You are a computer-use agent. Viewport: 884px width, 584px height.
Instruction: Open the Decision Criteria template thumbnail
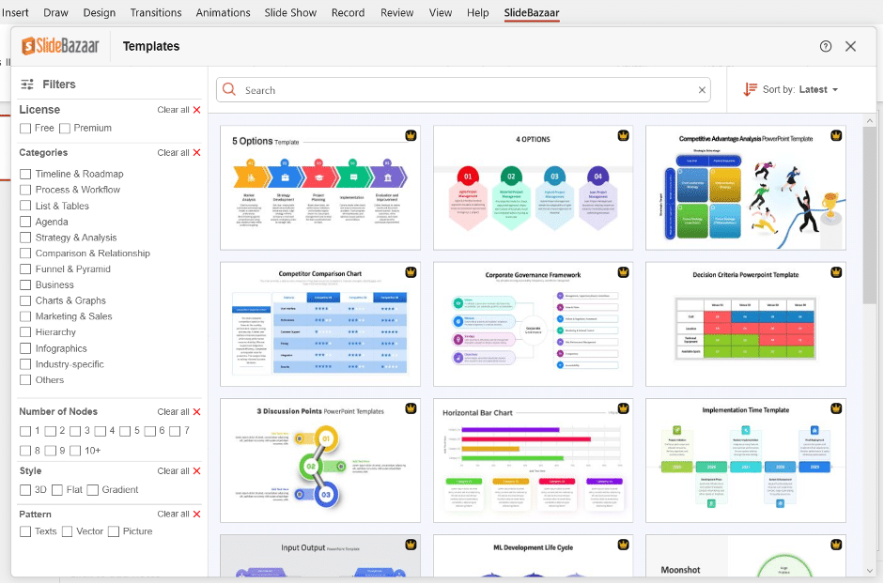coord(746,324)
